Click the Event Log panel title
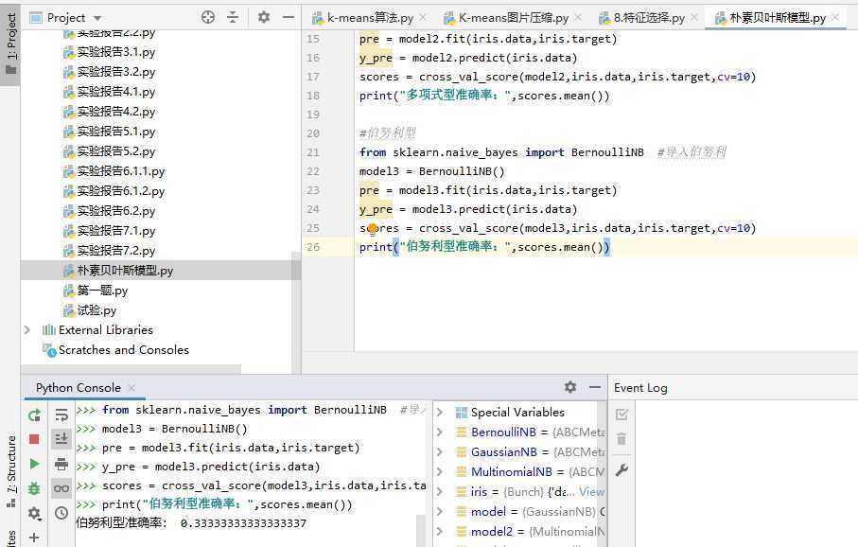Viewport: 858px width, 547px height. point(640,388)
